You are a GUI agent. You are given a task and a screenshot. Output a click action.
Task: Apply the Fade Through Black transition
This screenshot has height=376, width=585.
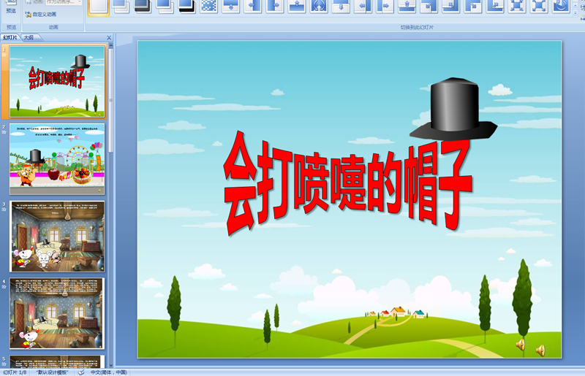pos(143,6)
